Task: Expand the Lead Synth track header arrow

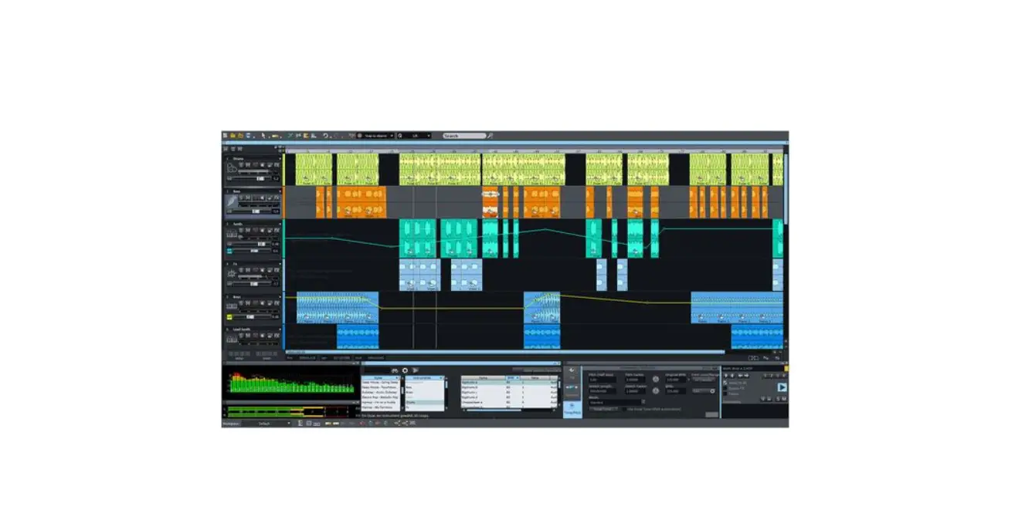Action: click(x=280, y=329)
